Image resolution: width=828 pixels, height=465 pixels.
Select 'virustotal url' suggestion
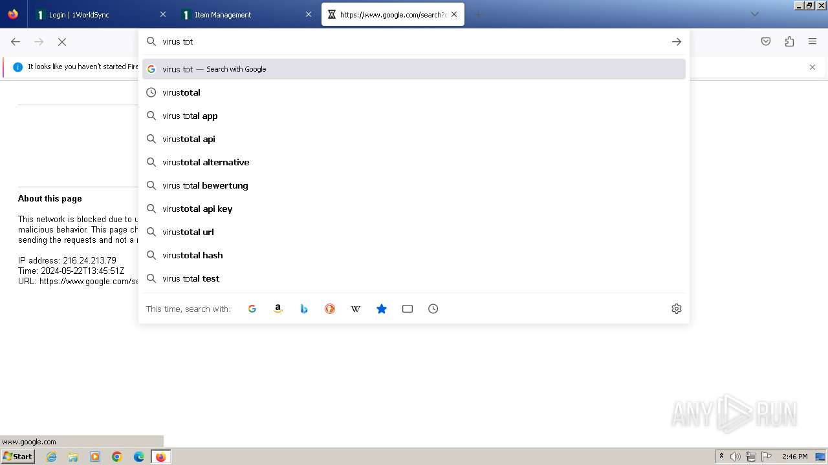click(414, 232)
